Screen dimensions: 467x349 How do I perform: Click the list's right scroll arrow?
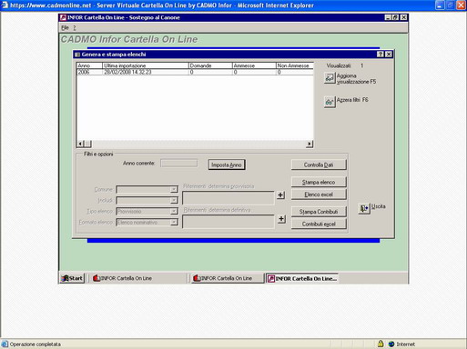click(x=310, y=144)
